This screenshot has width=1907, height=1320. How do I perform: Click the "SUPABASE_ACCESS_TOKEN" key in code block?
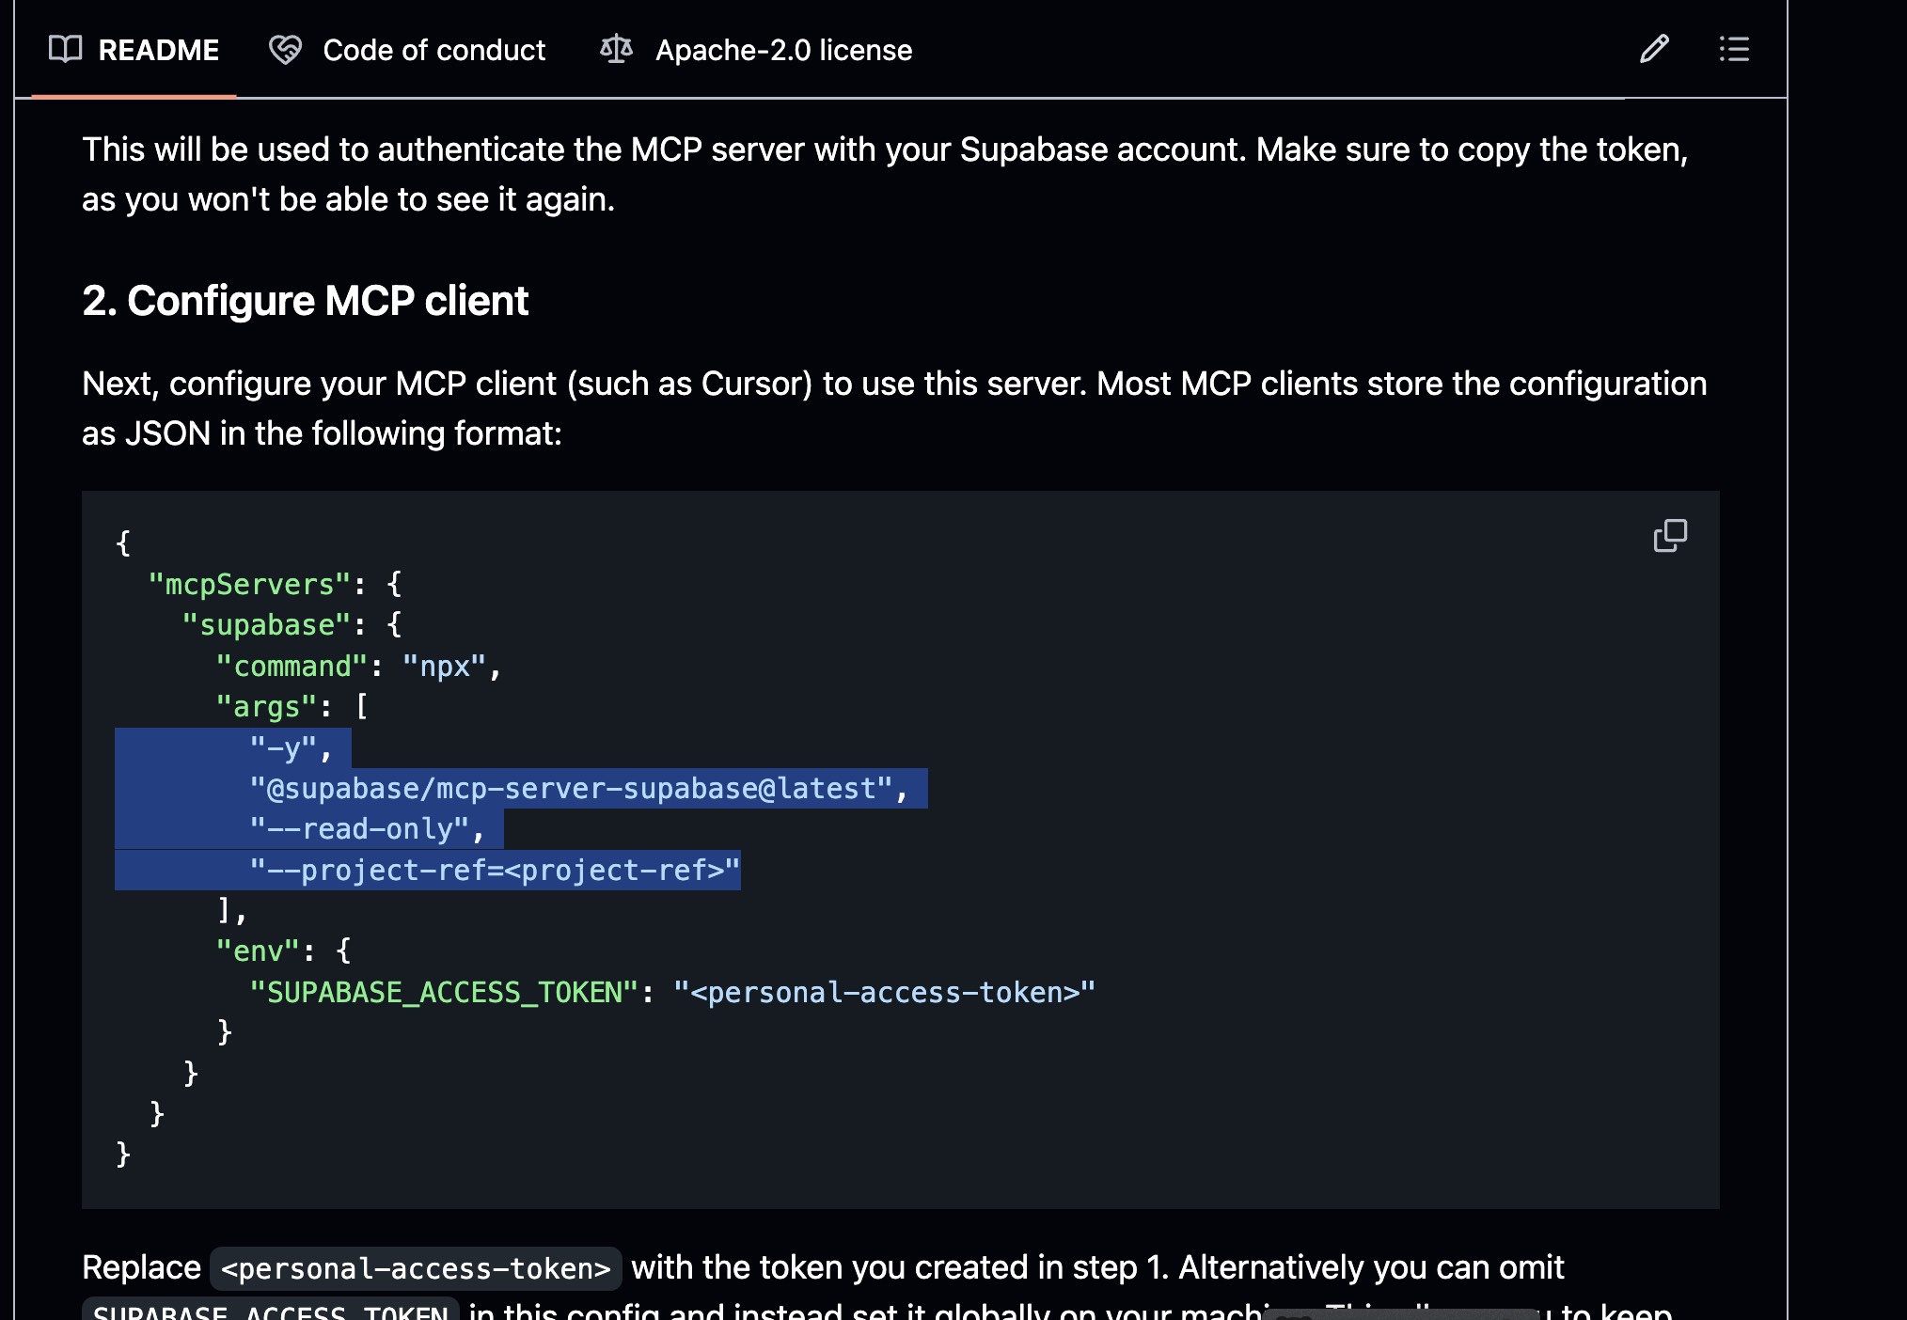444,993
